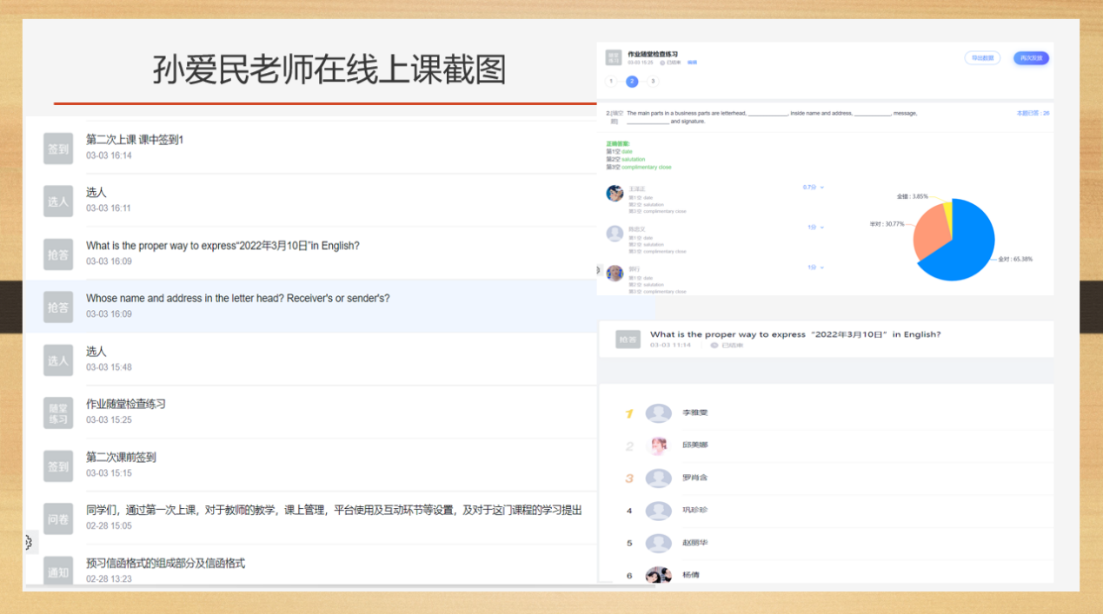
Task: Go to question step 1 in the exercise
Action: [x=611, y=82]
